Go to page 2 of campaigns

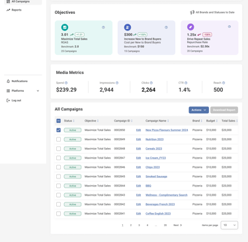(x=131, y=225)
